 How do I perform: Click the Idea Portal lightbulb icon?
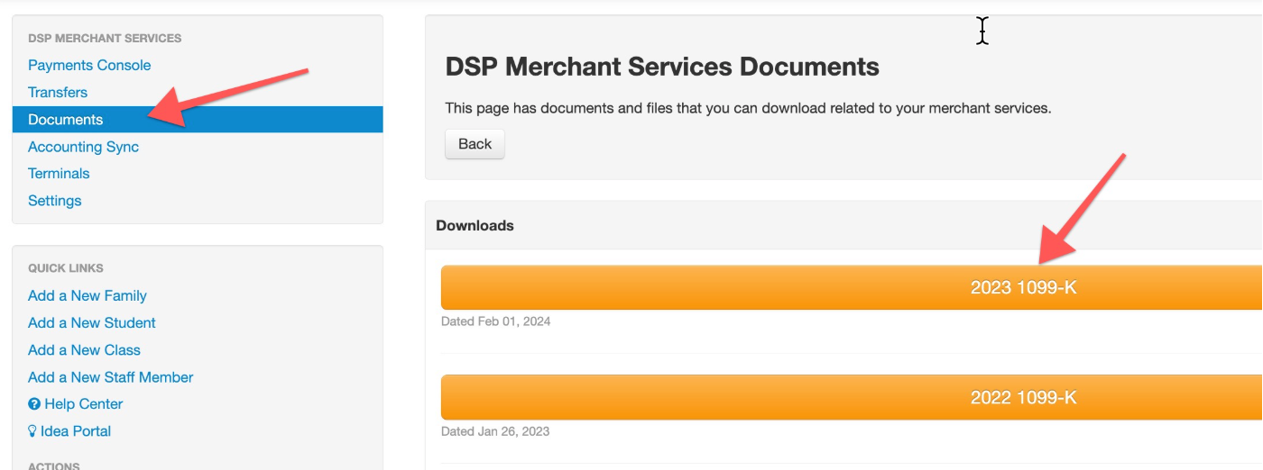point(32,431)
